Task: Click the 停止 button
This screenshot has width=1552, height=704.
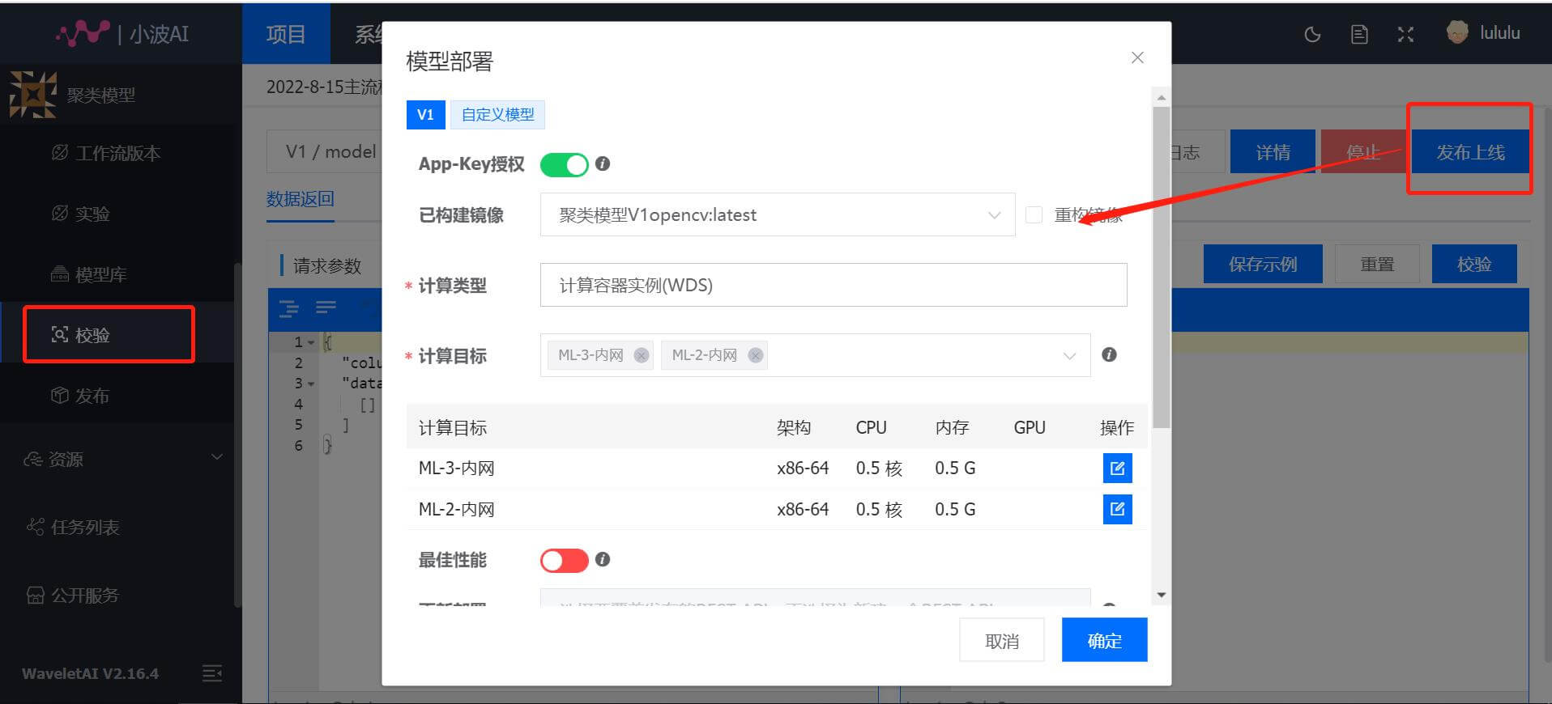Action: 1362,152
